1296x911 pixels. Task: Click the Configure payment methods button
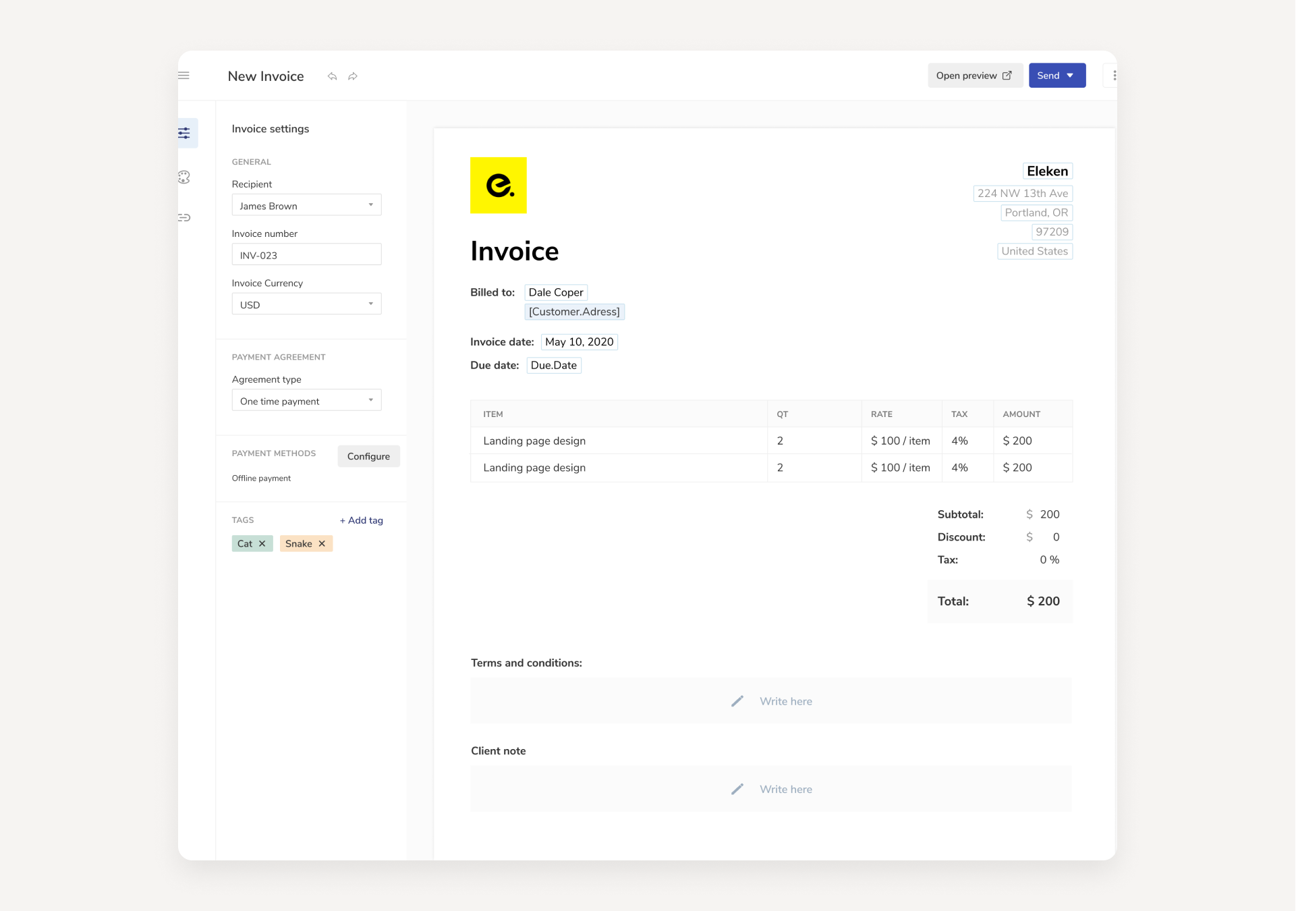[368, 456]
